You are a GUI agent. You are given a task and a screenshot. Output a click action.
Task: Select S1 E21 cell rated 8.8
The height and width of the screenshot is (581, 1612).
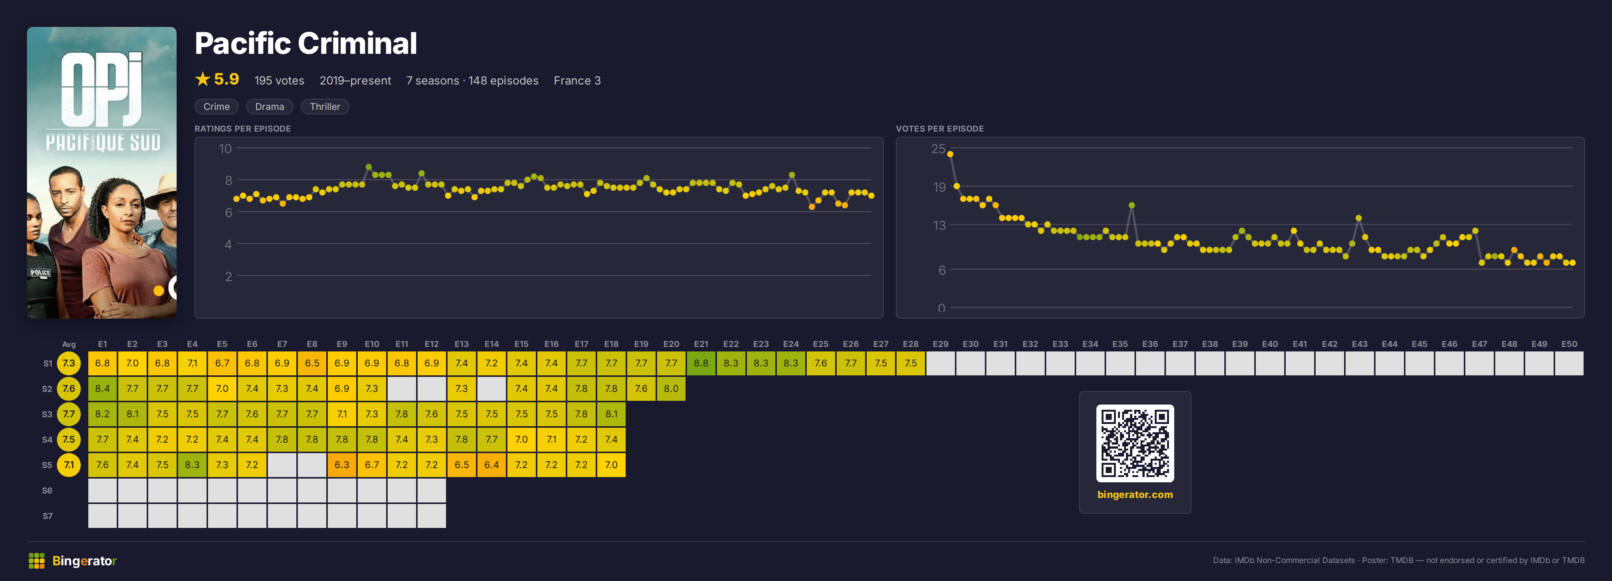[x=701, y=363]
